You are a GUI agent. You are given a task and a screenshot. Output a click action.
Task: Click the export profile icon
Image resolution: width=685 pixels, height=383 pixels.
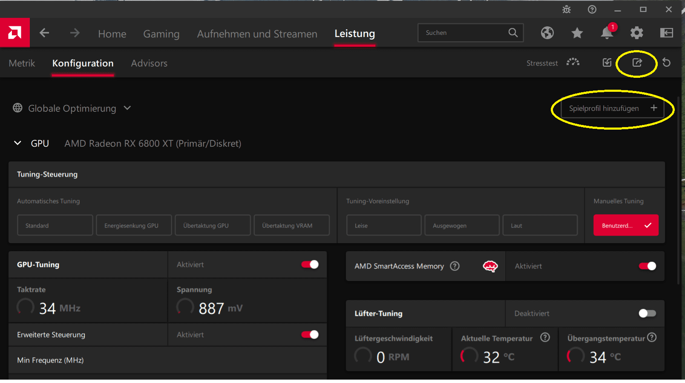pyautogui.click(x=637, y=63)
